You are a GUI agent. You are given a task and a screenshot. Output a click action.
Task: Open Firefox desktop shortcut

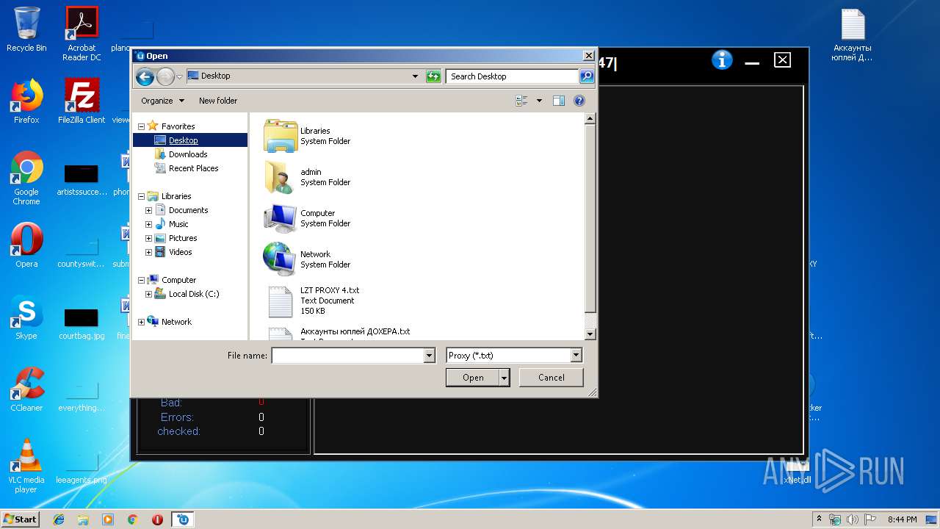tap(26, 101)
